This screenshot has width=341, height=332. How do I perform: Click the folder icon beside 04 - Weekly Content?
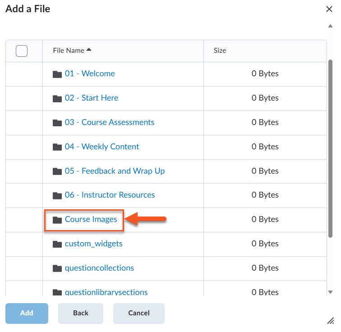coord(57,147)
